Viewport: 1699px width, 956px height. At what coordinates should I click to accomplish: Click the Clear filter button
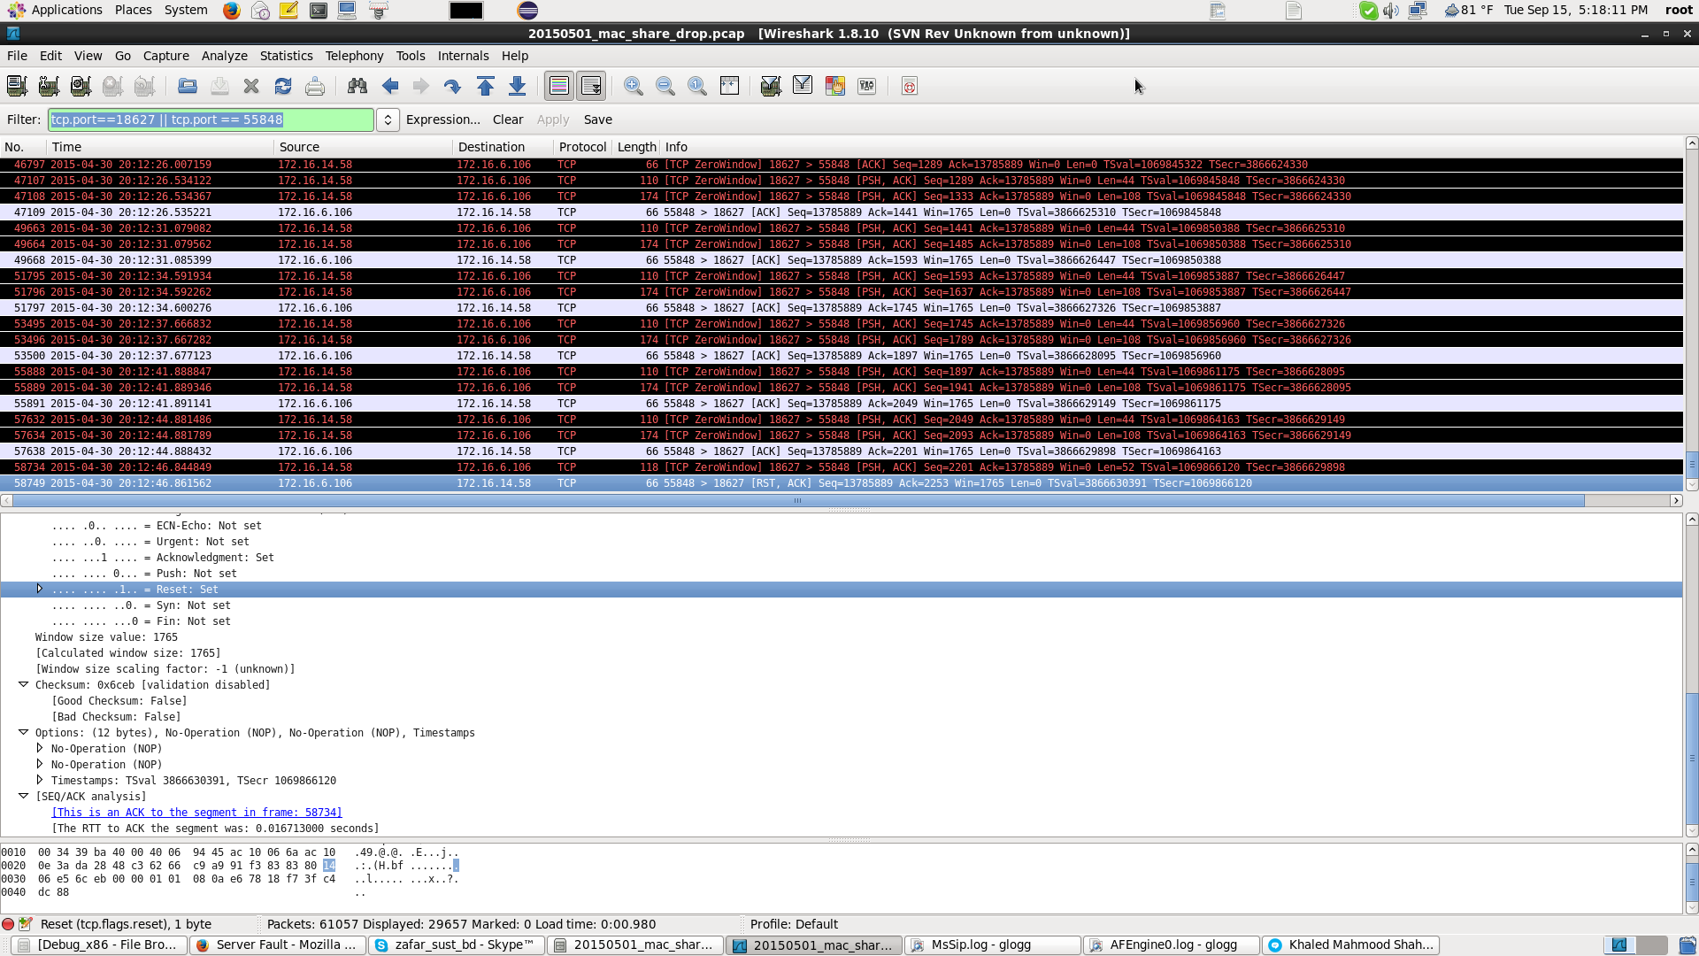[508, 119]
